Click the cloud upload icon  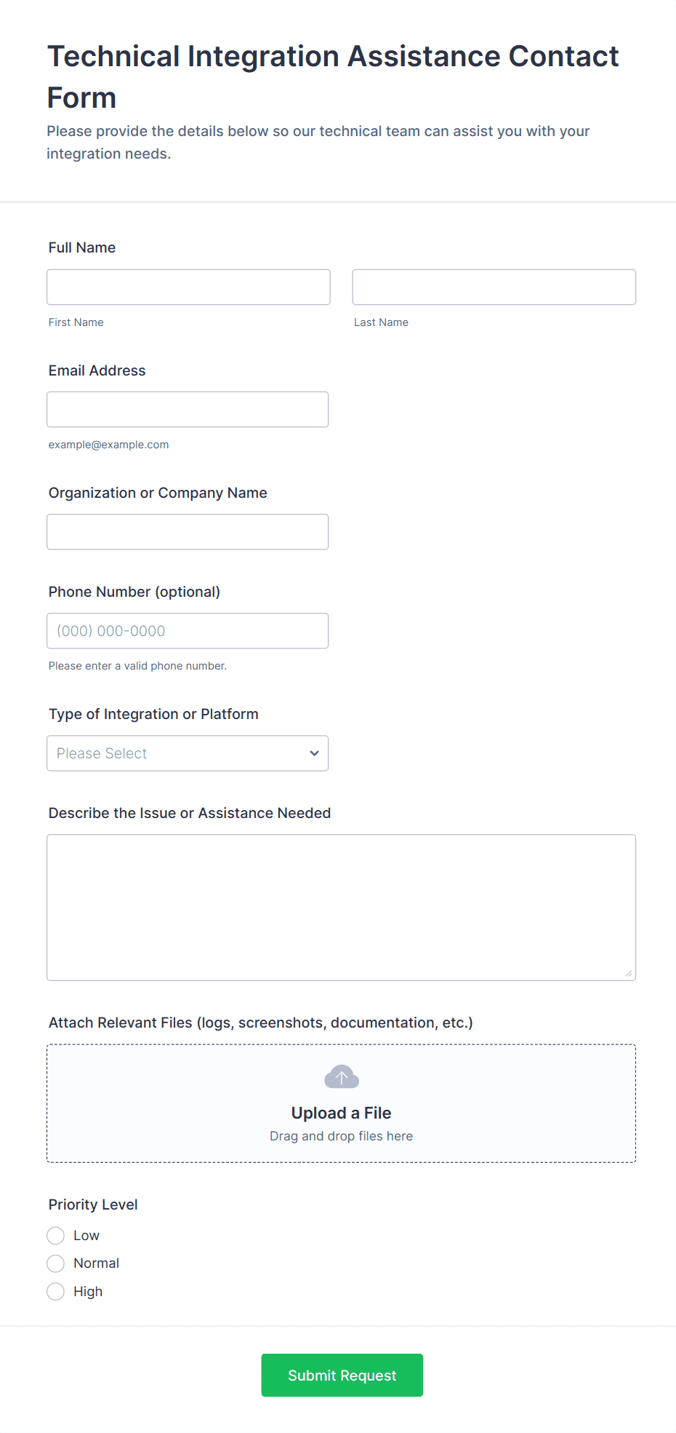point(341,1077)
